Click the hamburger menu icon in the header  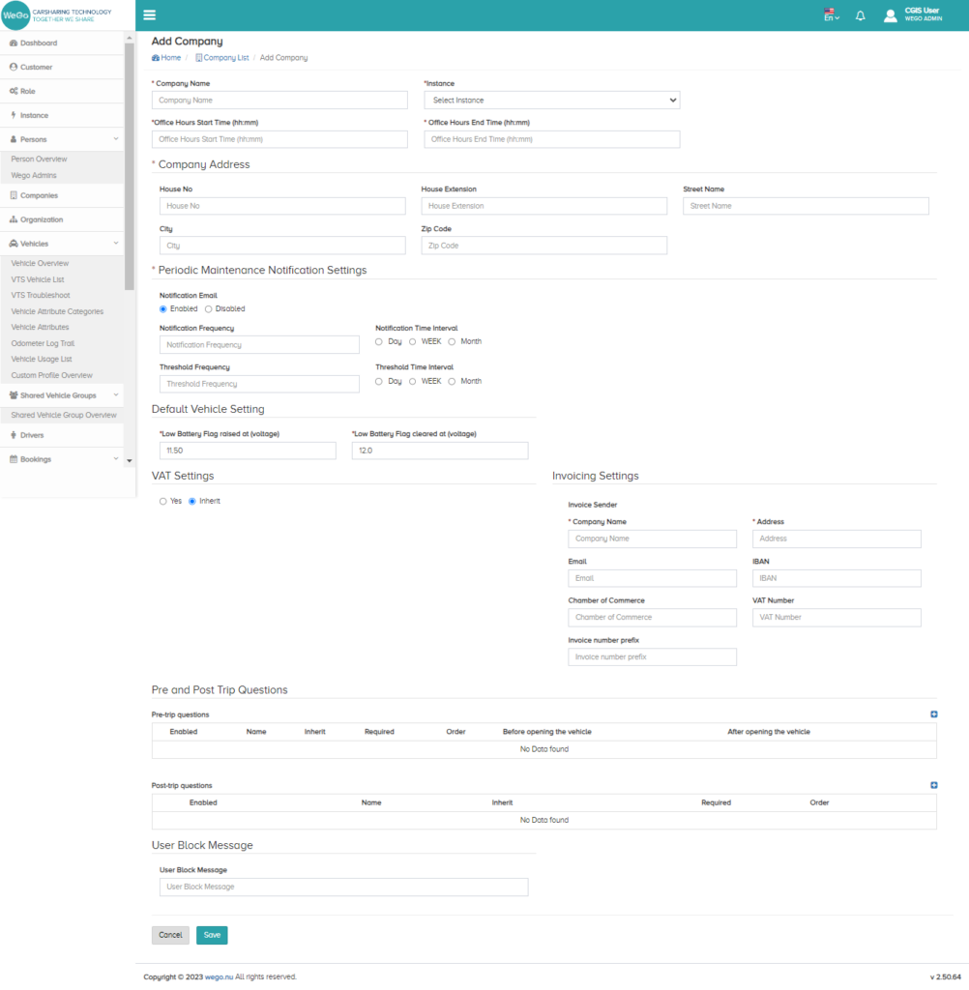pyautogui.click(x=150, y=15)
